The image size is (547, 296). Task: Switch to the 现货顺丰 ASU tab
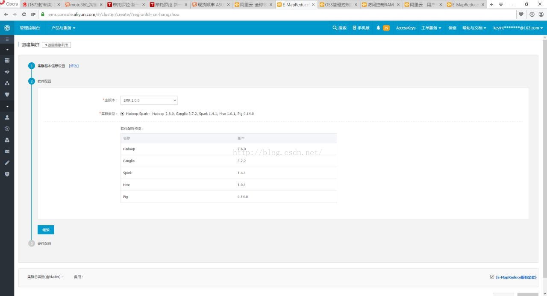[211, 4]
